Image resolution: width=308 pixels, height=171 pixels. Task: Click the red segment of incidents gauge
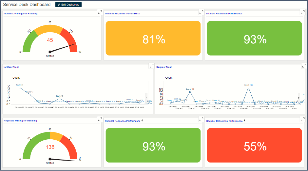pos(70,39)
